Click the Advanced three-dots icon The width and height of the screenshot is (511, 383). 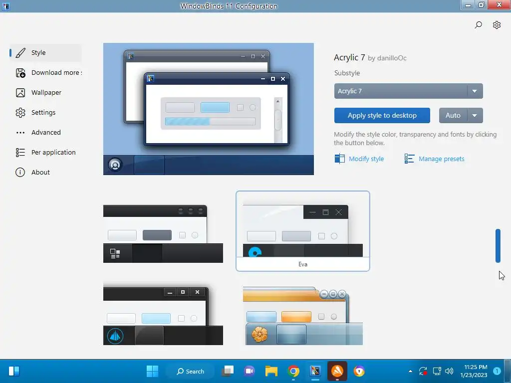[x=20, y=133]
